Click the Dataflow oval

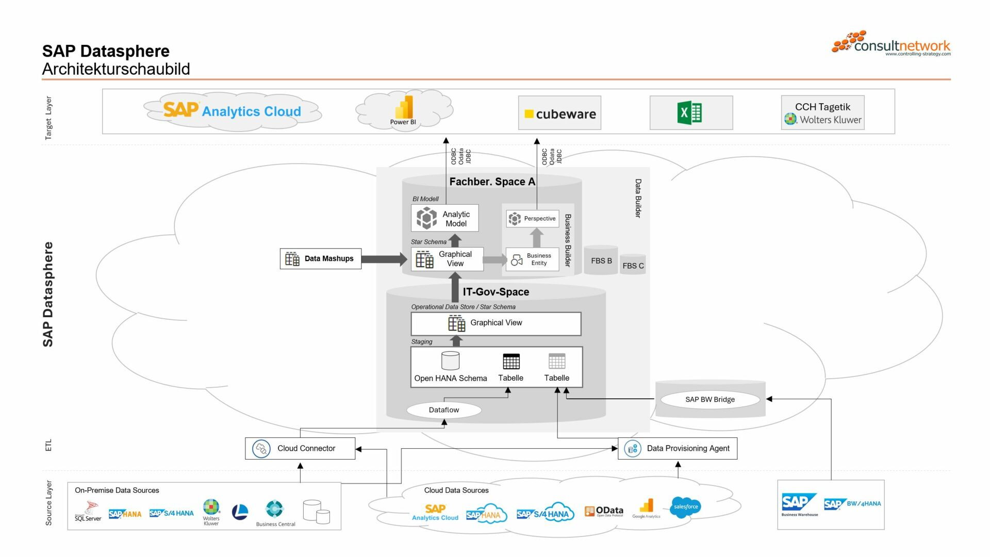coord(444,410)
